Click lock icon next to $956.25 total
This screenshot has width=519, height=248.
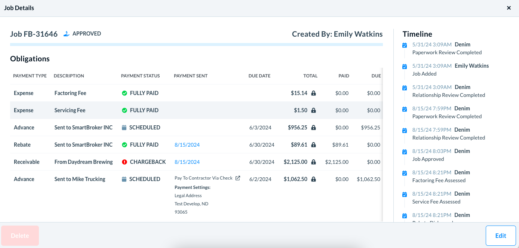pos(313,128)
